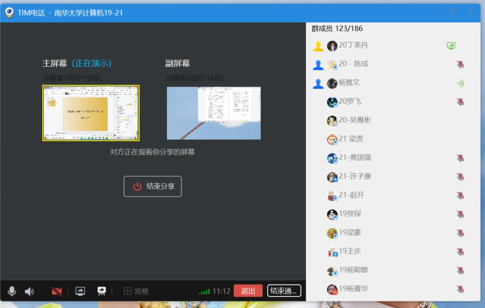Screen dimensions: 485x308
Task: Toggle the speaker volume icon
Action: 29,291
